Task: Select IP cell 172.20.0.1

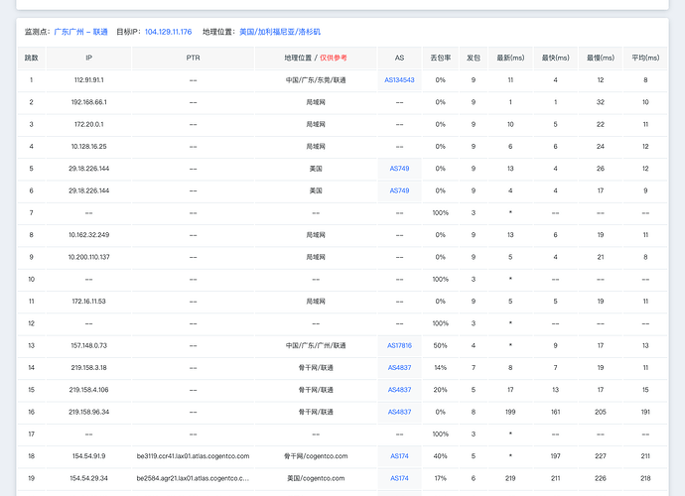Action: (x=88, y=124)
